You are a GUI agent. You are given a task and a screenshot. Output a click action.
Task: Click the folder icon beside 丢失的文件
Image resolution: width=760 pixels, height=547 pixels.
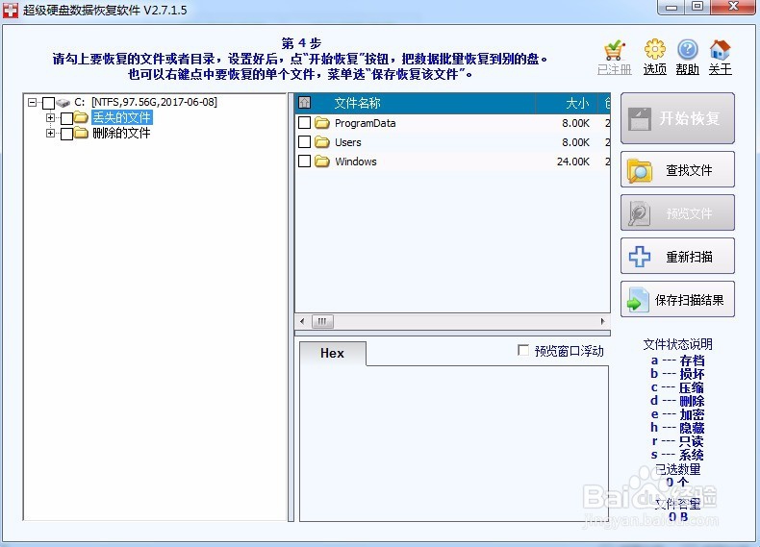coord(81,117)
